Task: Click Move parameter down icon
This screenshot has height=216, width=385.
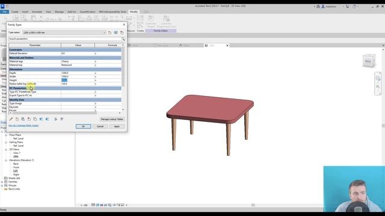Action: tap(47, 119)
